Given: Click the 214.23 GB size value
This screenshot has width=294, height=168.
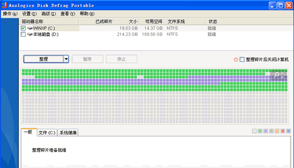Looking at the screenshot, I should (x=127, y=34).
